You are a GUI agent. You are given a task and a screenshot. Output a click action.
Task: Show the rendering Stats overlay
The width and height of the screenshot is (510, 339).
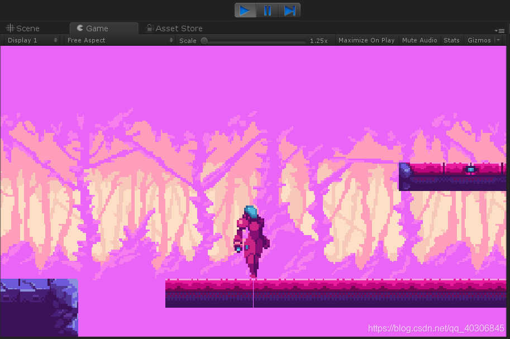pos(451,40)
